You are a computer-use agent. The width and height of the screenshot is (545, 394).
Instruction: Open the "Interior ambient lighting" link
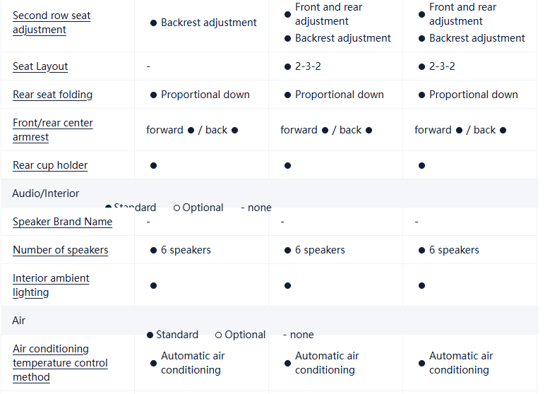[x=51, y=285]
